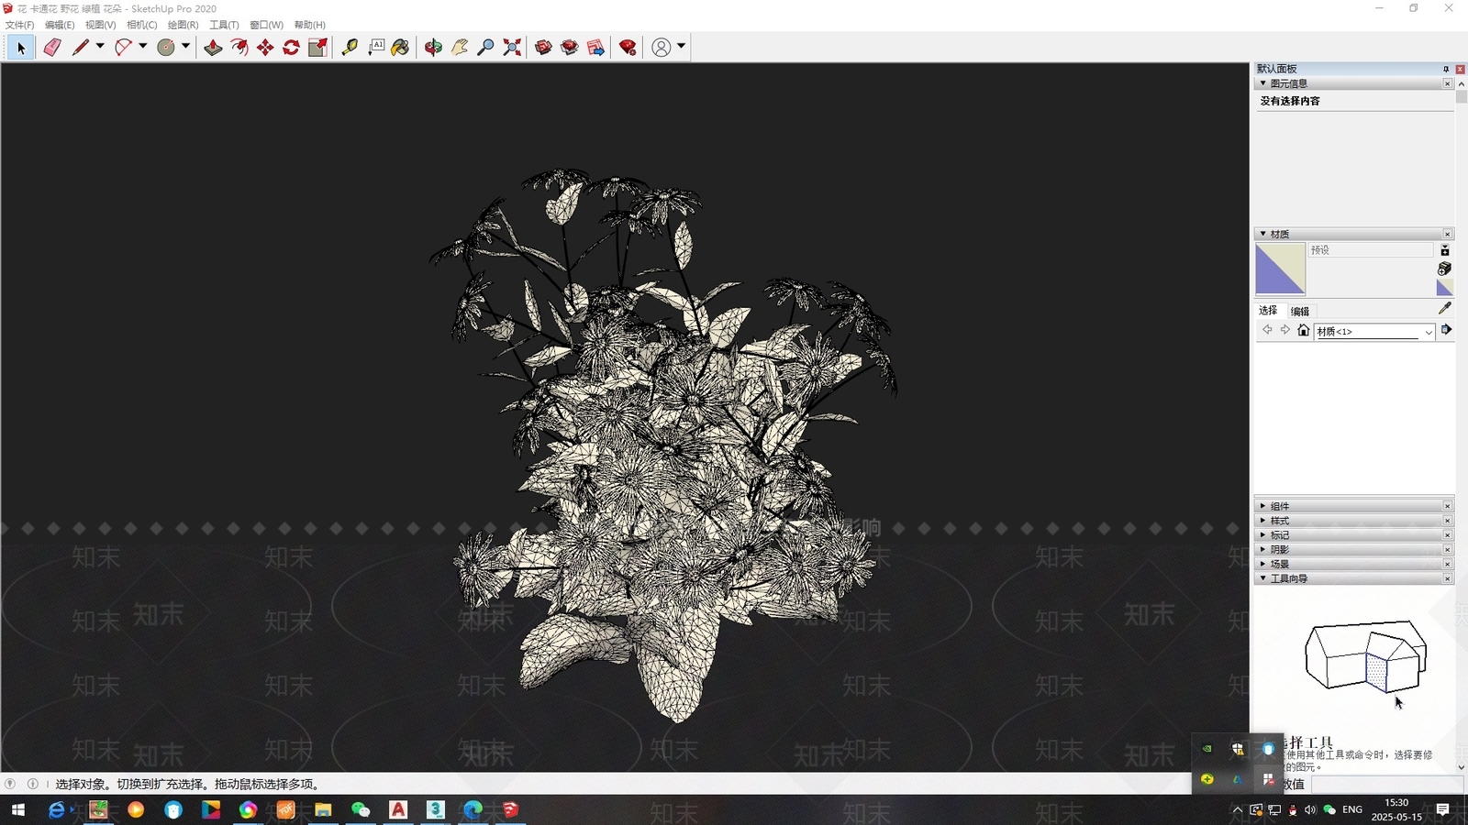This screenshot has height=825, width=1468.
Task: Pick the Move tool with red arrows
Action: point(265,48)
